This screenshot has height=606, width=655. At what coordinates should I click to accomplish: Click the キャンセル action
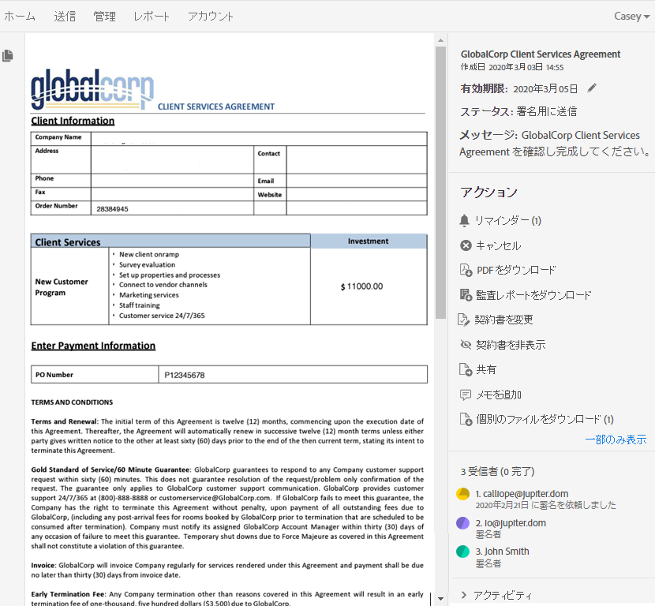498,245
